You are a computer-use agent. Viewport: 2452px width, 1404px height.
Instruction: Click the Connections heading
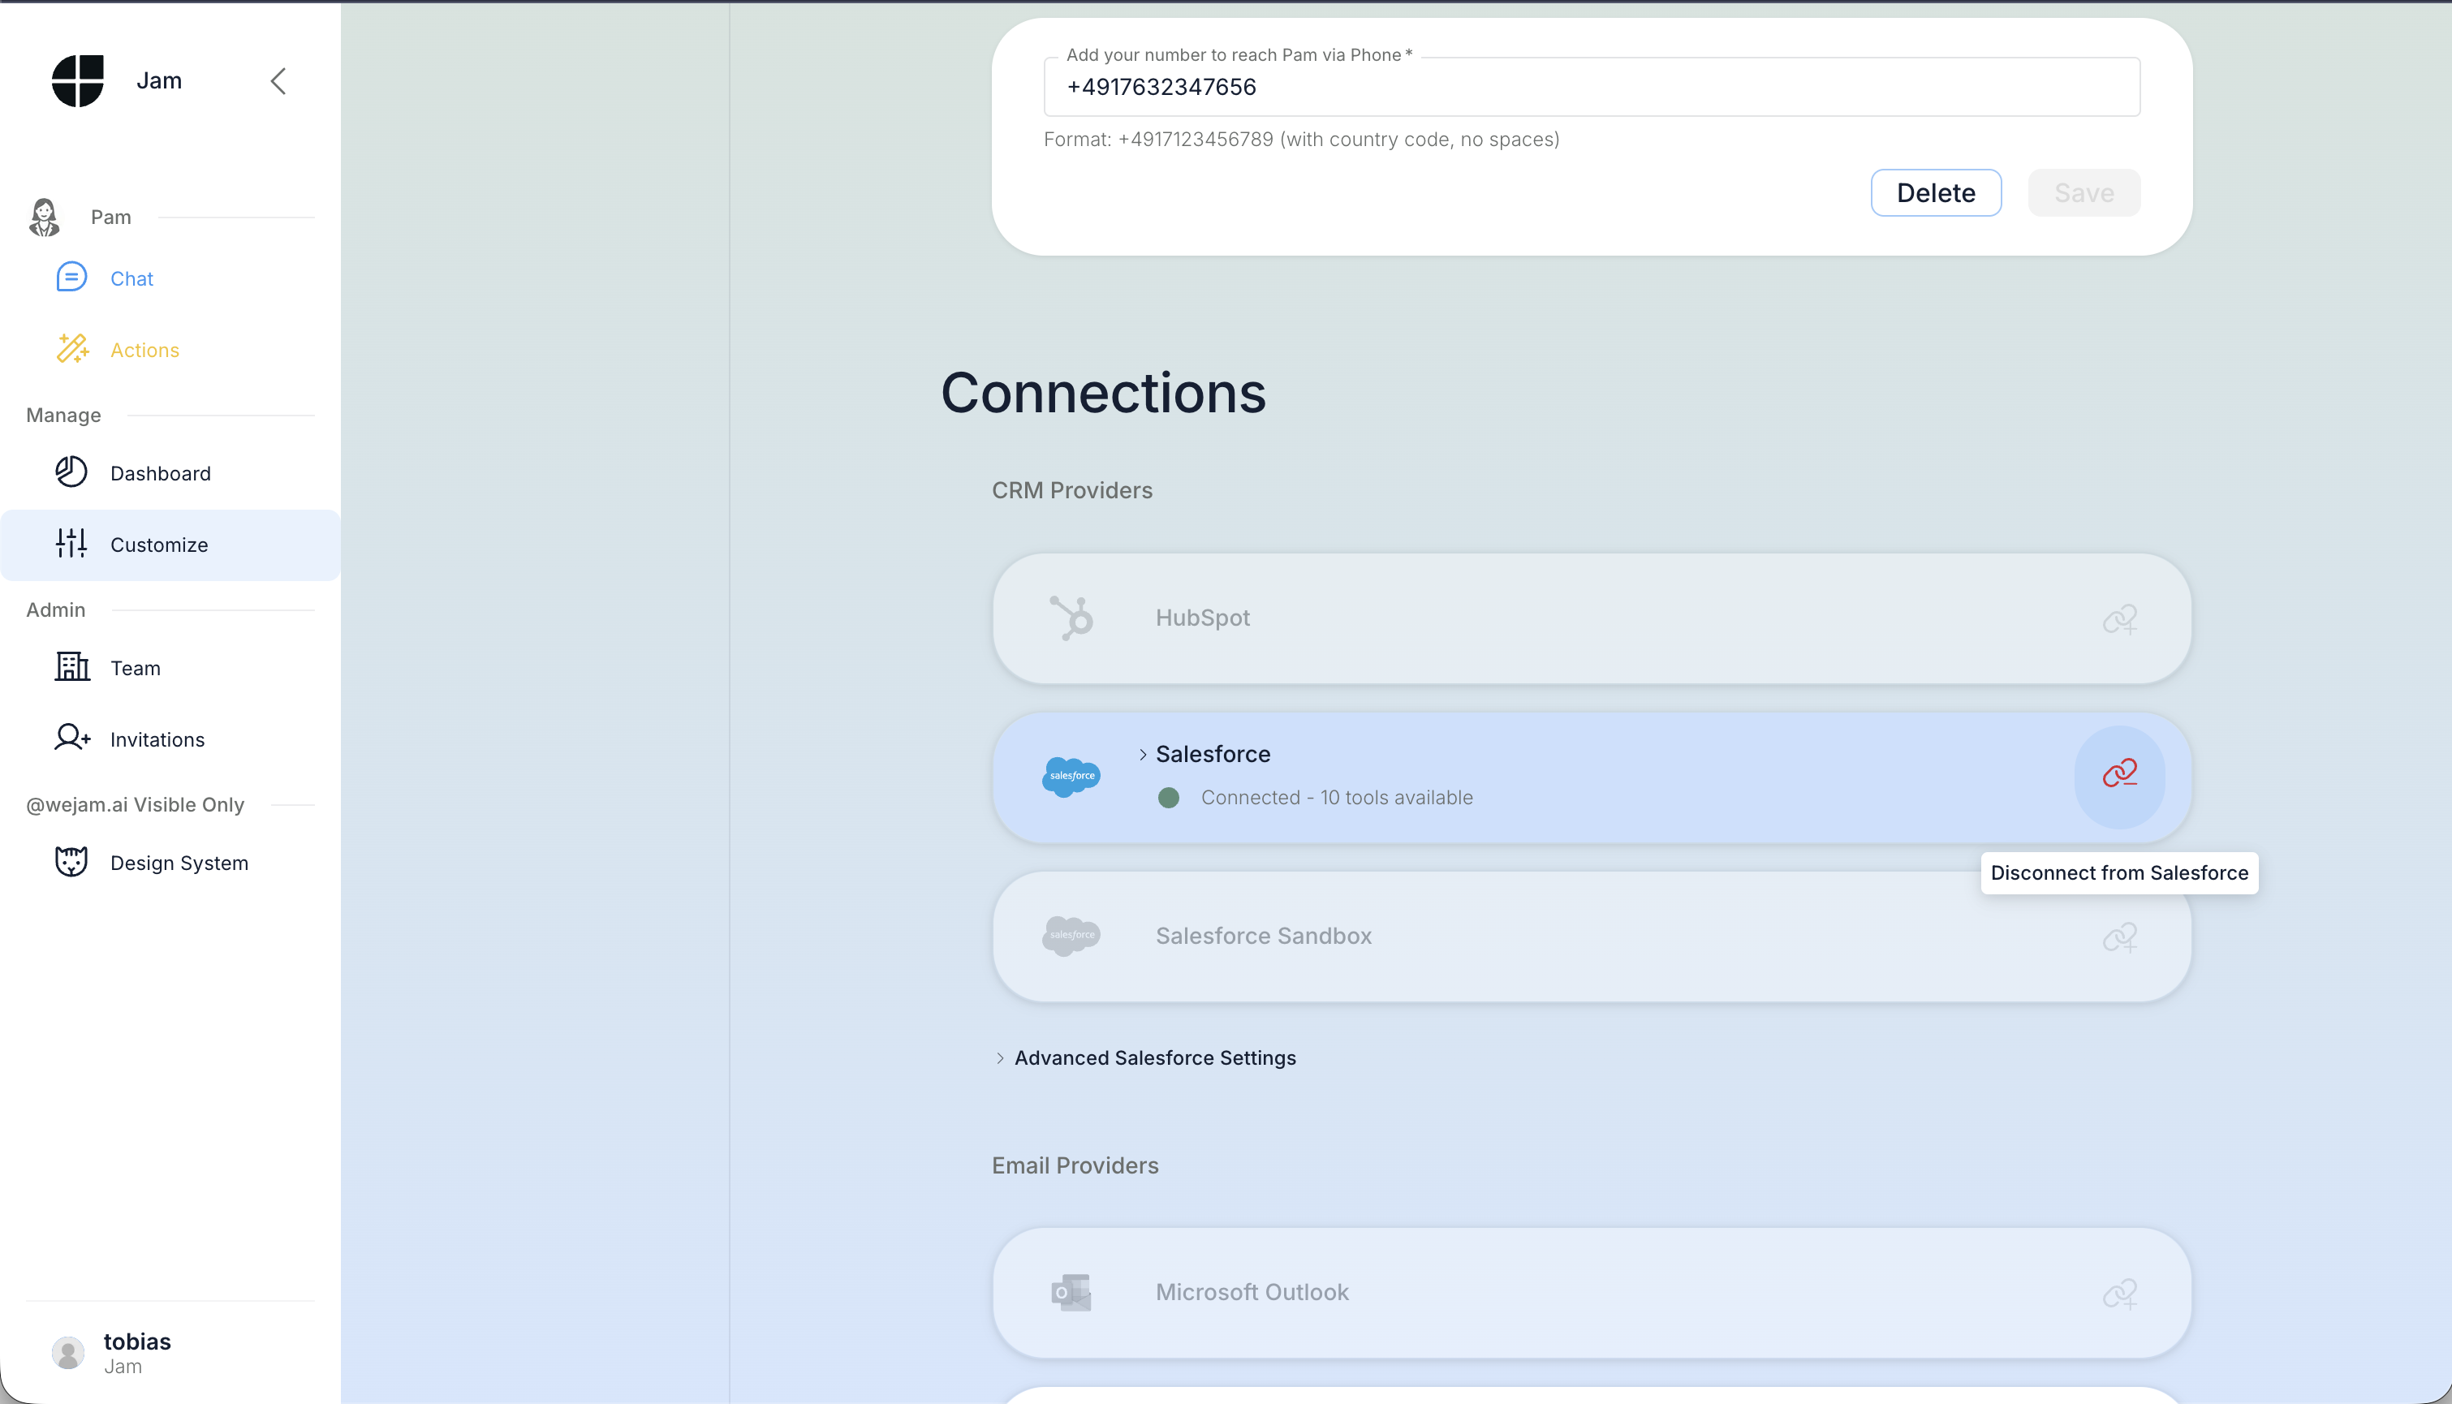(x=1103, y=394)
